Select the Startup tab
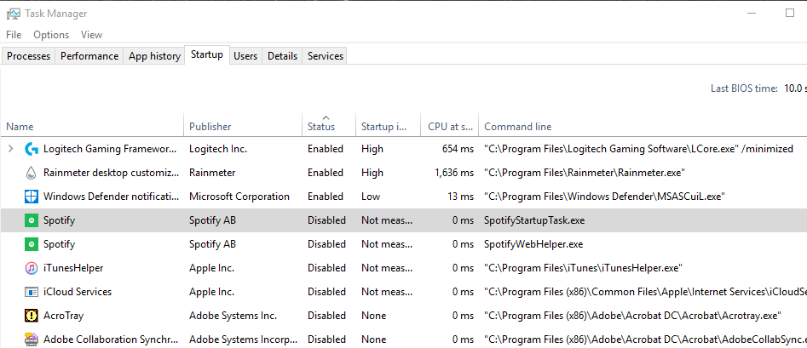 pyautogui.click(x=207, y=54)
